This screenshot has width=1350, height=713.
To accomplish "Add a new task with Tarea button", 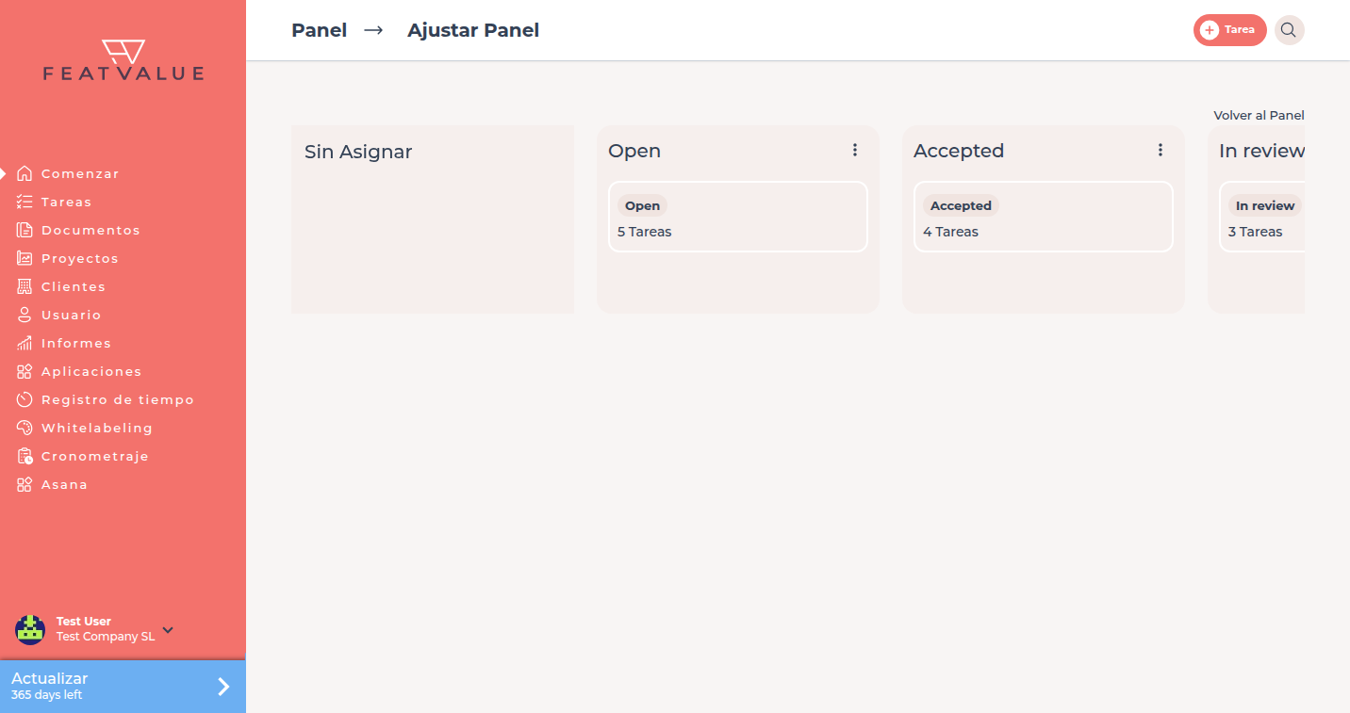I will pos(1229,30).
